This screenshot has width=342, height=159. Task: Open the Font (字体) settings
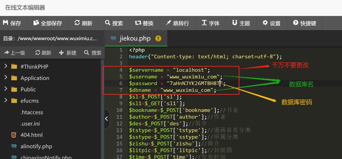click(211, 23)
